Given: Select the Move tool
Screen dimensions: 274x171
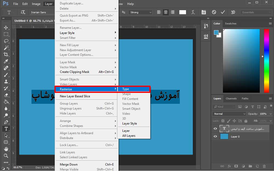Looking at the screenshot, I should (6, 28).
